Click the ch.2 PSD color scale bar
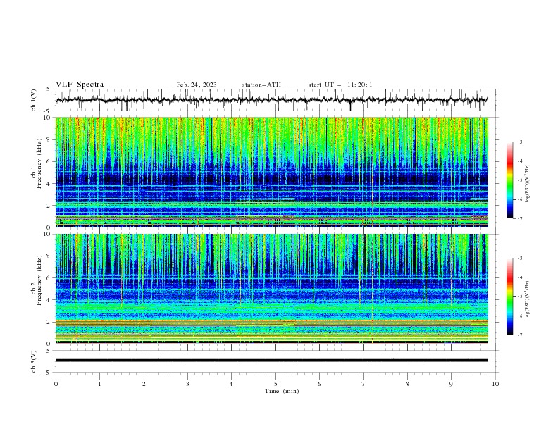 (x=509, y=296)
